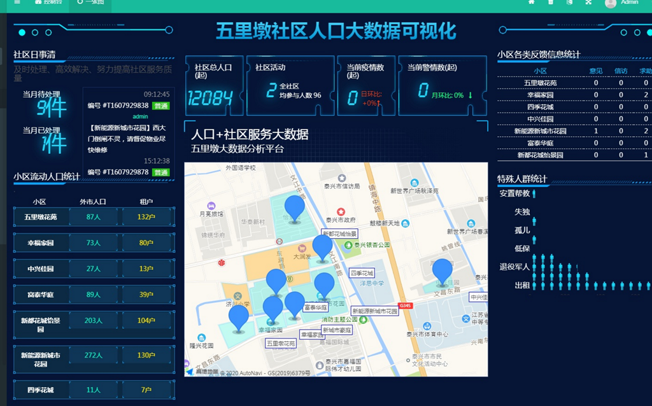
Task: Open ticket #T1607929838 in the event list
Action: coord(118,106)
